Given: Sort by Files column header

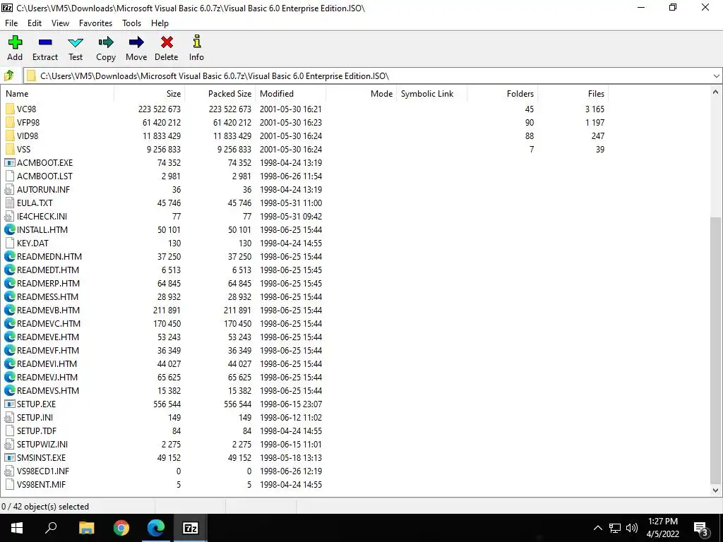Looking at the screenshot, I should 573,94.
